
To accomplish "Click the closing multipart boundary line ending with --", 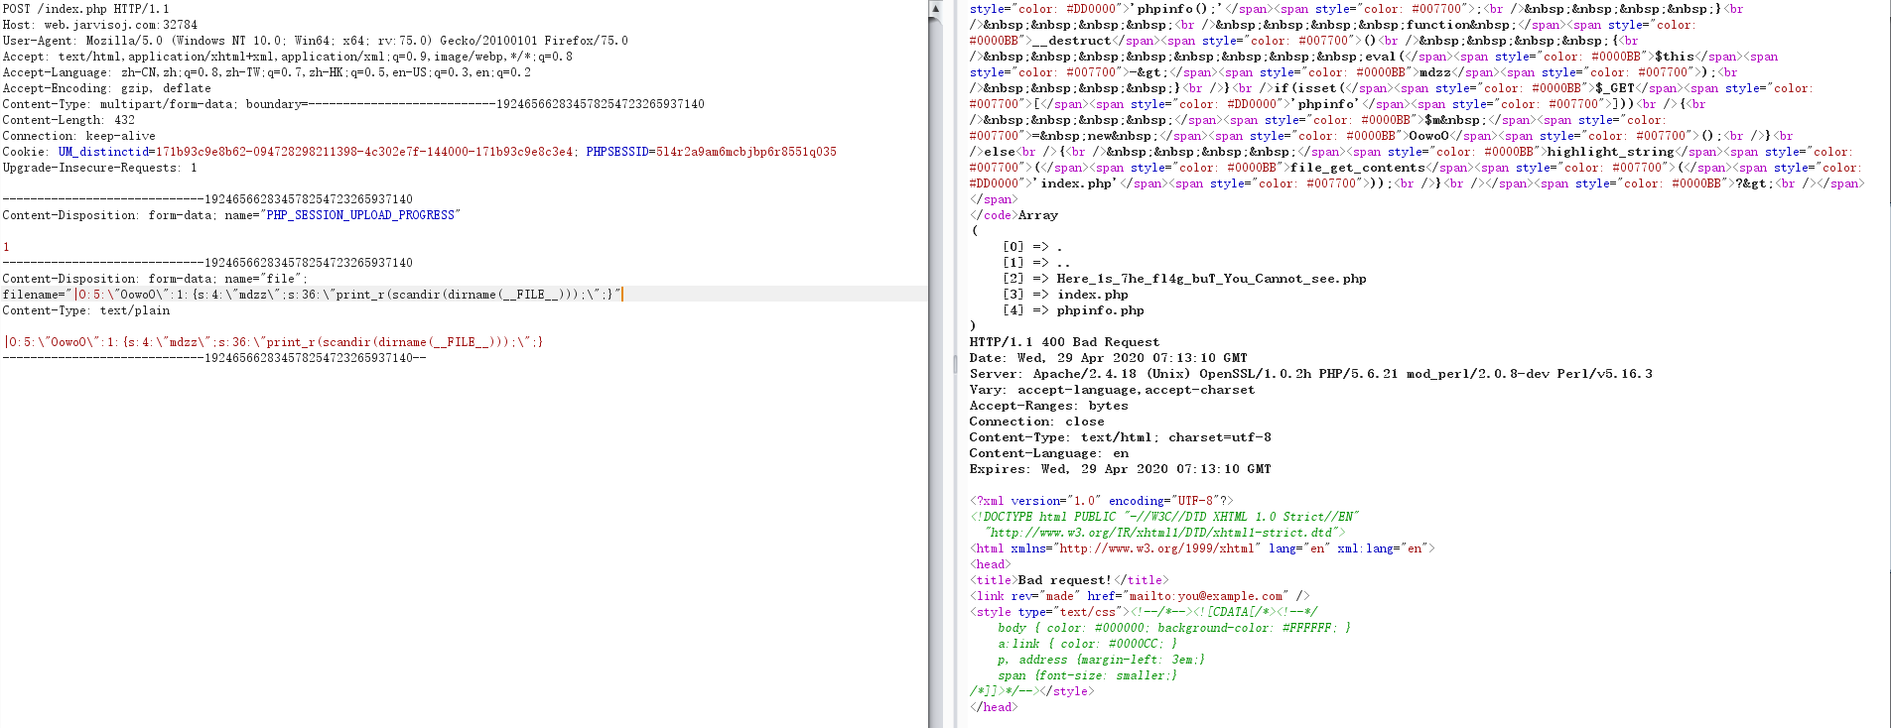I will click(214, 358).
